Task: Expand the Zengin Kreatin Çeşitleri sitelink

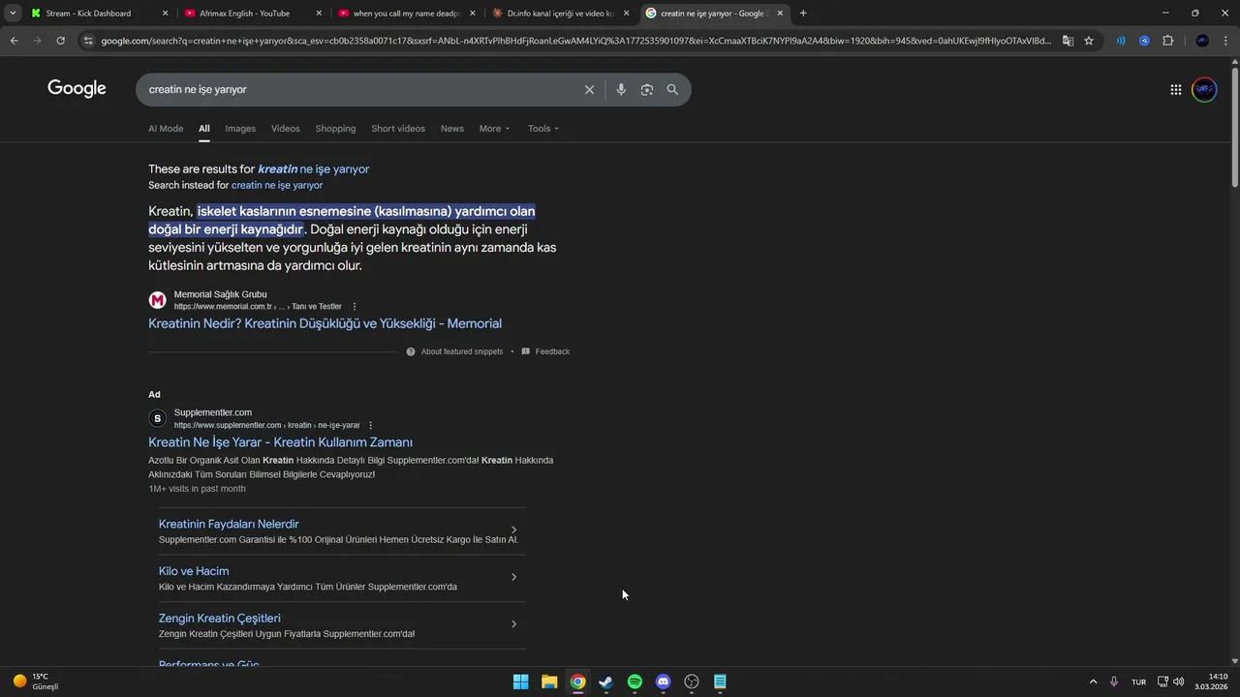Action: (513, 624)
